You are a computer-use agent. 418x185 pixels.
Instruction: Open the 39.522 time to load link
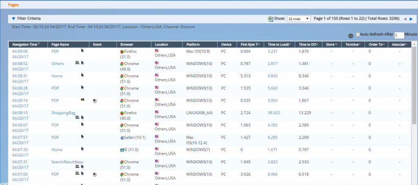(274, 113)
